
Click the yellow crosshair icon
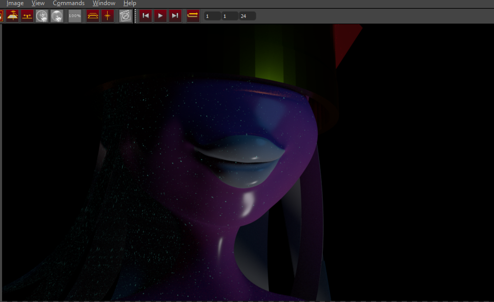108,16
